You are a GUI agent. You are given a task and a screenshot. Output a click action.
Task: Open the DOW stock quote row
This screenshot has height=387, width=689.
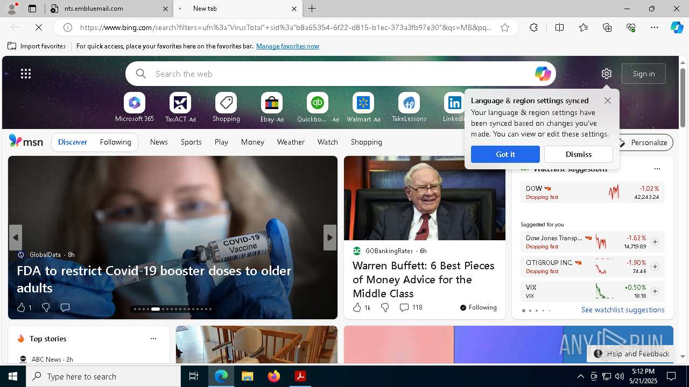[593, 192]
